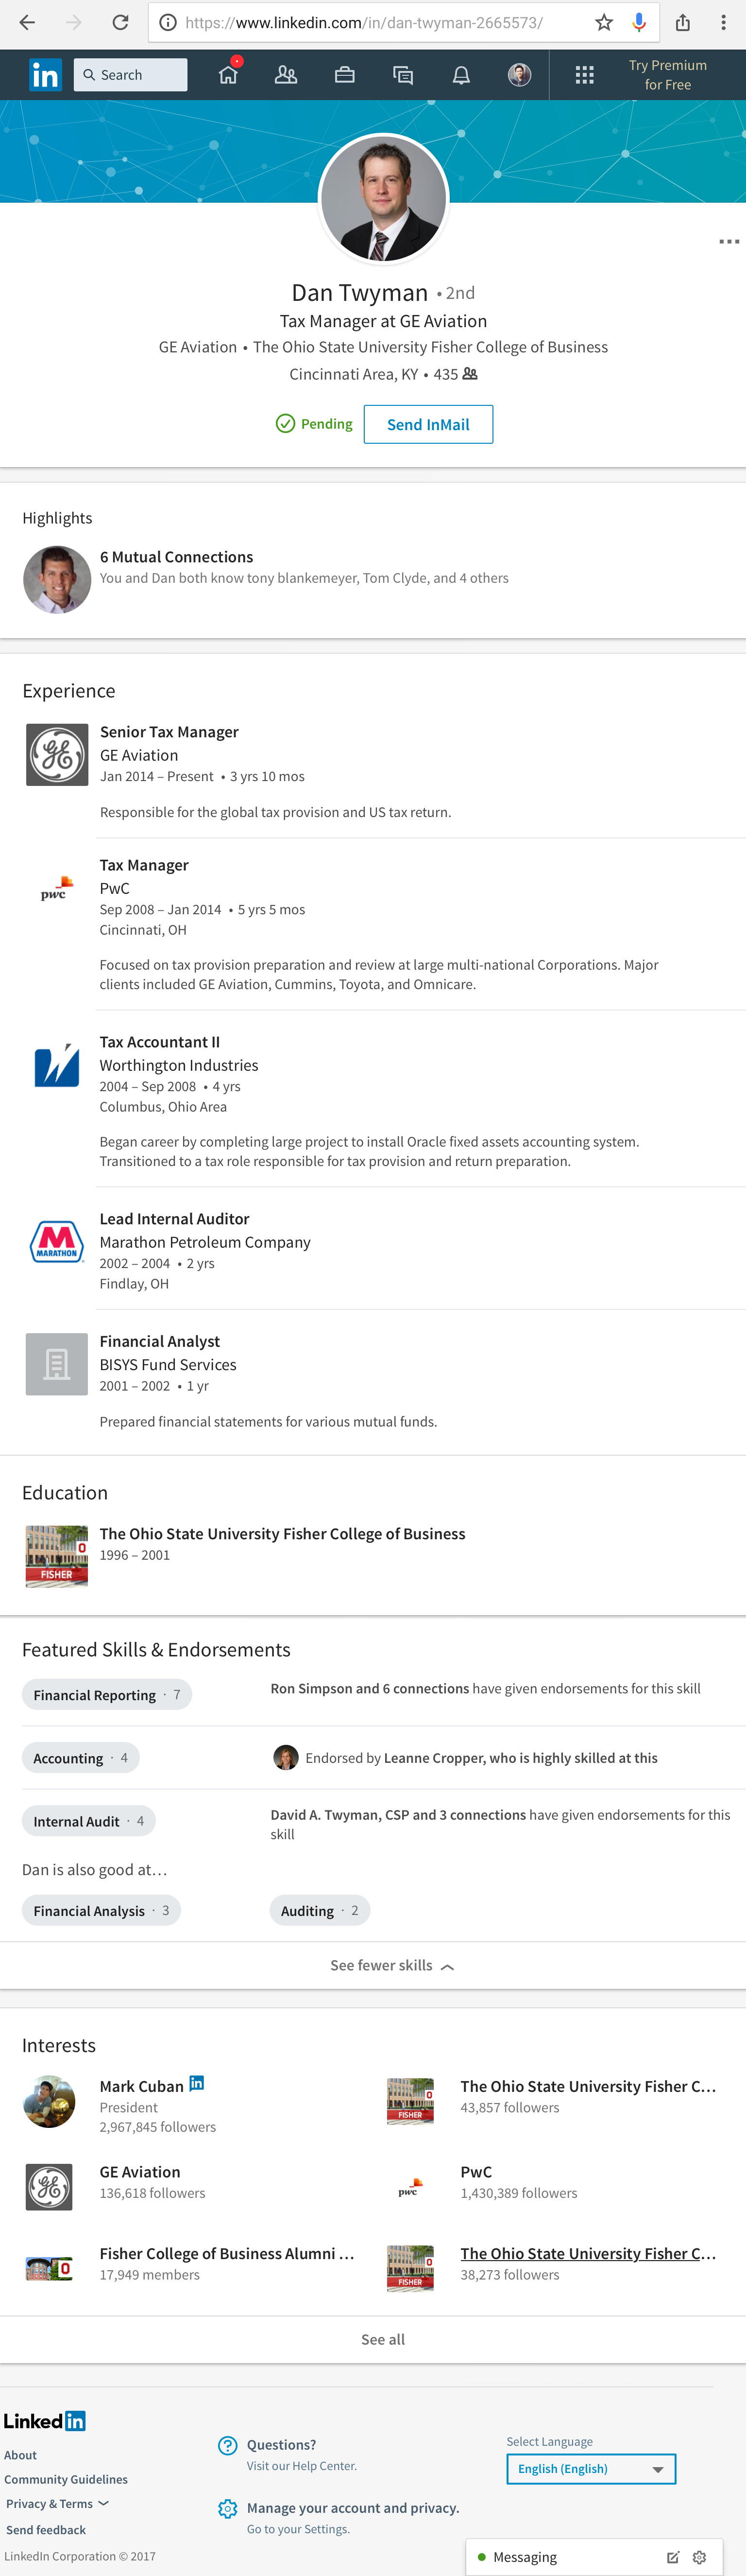This screenshot has width=746, height=2576.
Task: Bookmark this page with star icon
Action: click(604, 22)
